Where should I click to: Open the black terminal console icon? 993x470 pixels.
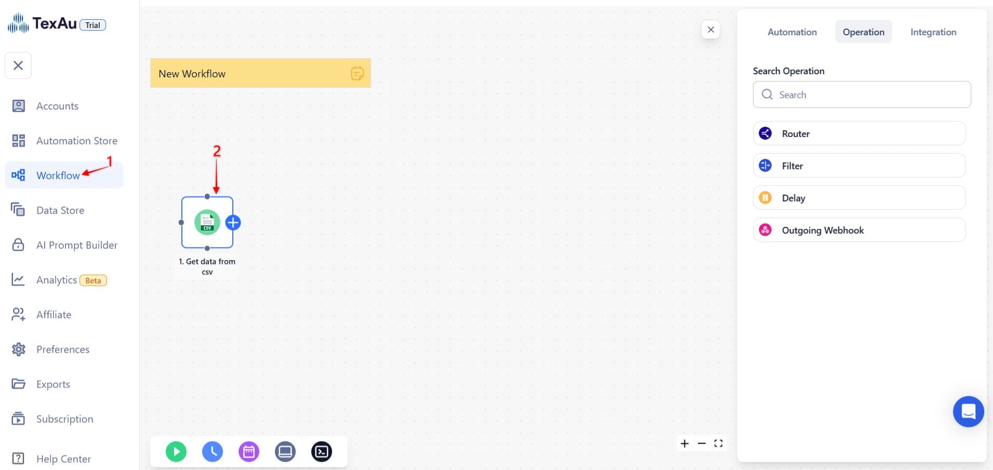(322, 451)
